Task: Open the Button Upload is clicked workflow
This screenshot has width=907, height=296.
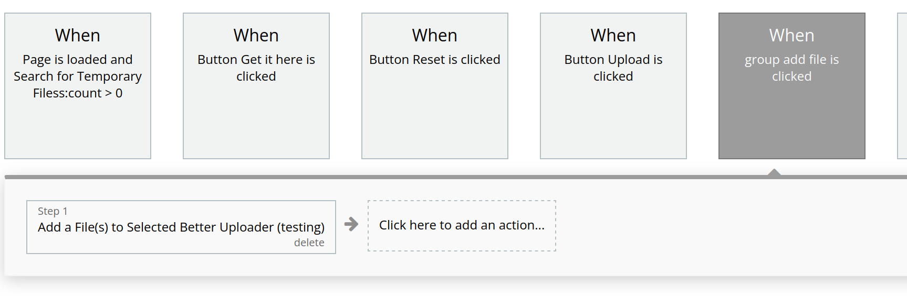Action: coord(613,86)
